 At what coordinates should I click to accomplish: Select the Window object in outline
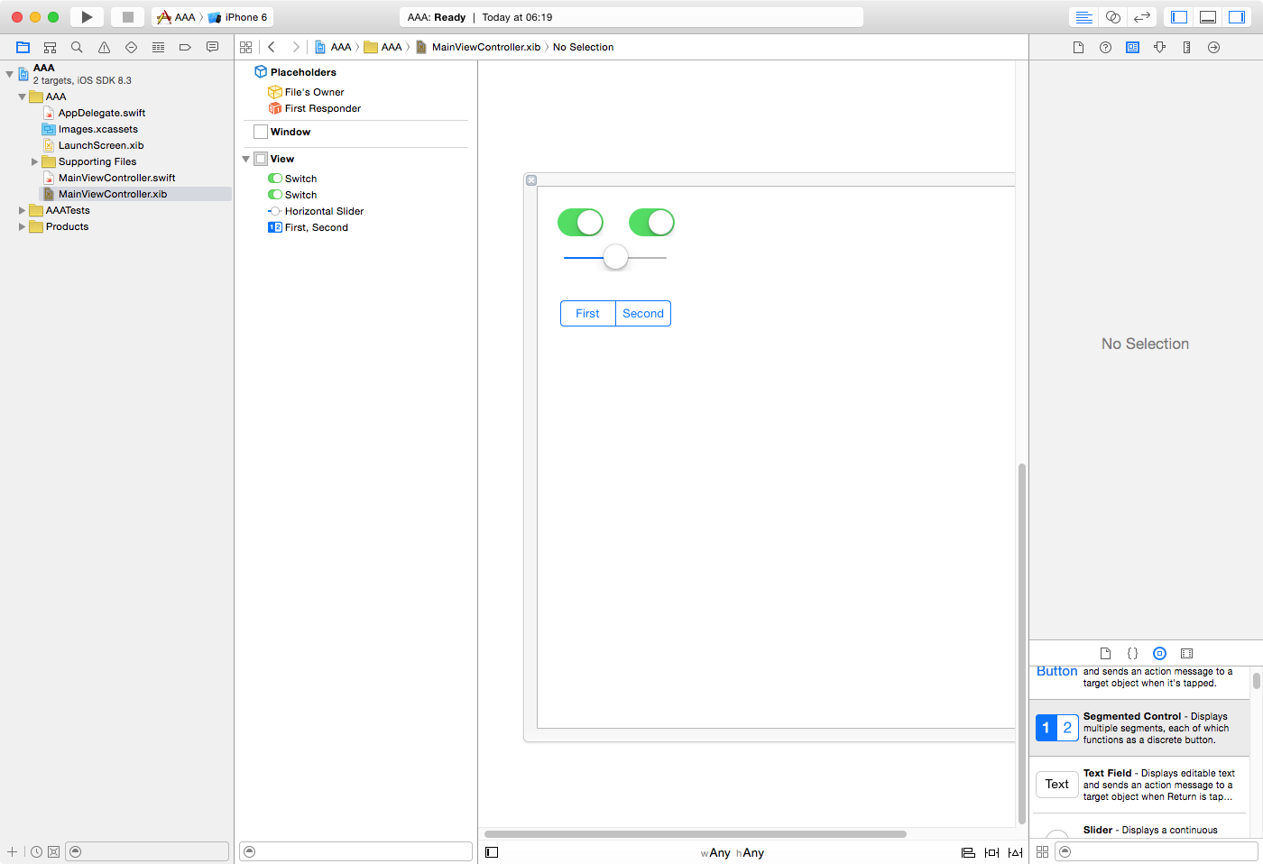[x=290, y=132]
